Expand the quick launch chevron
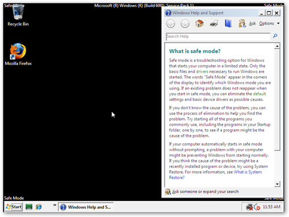 [x=55, y=205]
